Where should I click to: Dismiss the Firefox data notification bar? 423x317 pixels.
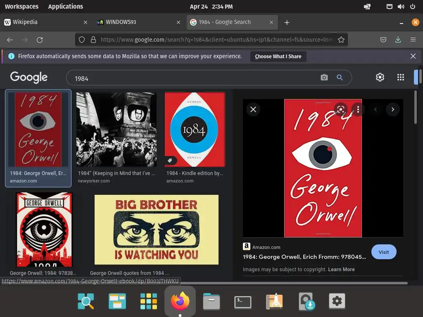point(413,56)
